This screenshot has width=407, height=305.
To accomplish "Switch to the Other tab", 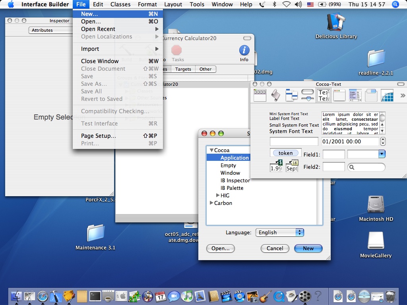I will (x=205, y=69).
